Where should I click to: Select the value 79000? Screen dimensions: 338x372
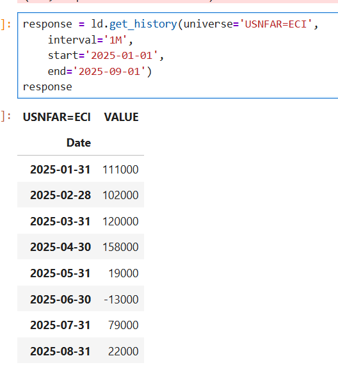[124, 325]
